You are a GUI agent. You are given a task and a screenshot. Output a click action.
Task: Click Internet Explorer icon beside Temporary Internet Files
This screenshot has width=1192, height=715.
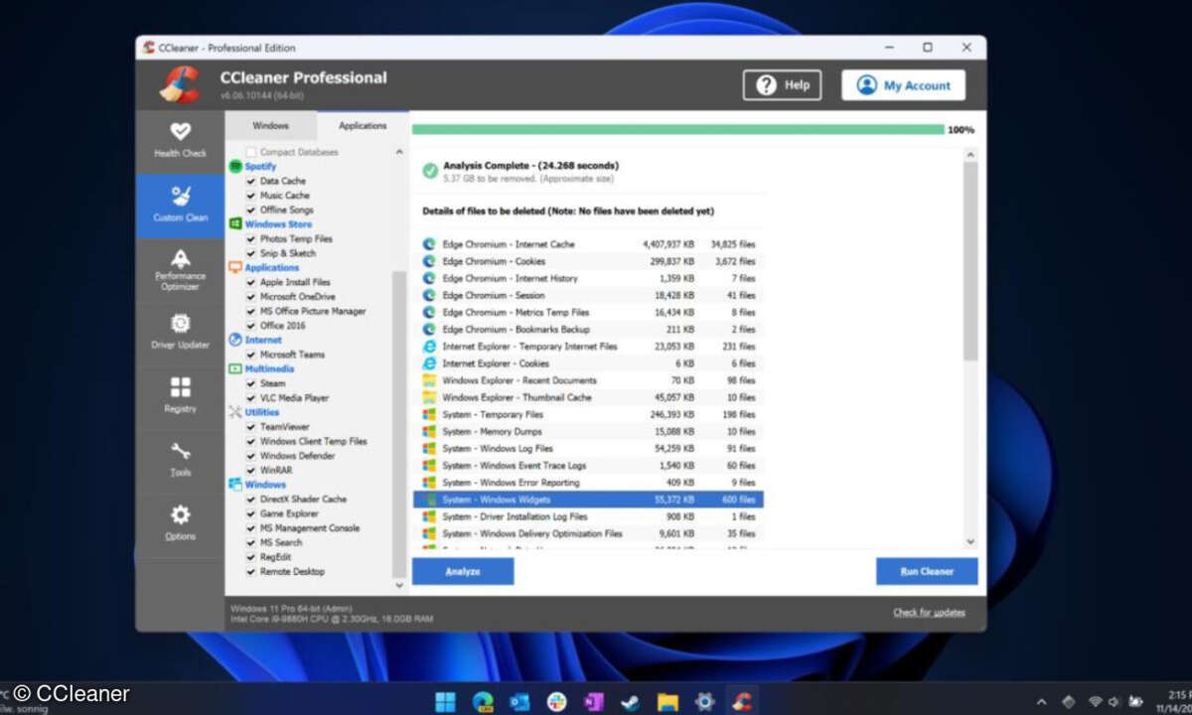[429, 347]
